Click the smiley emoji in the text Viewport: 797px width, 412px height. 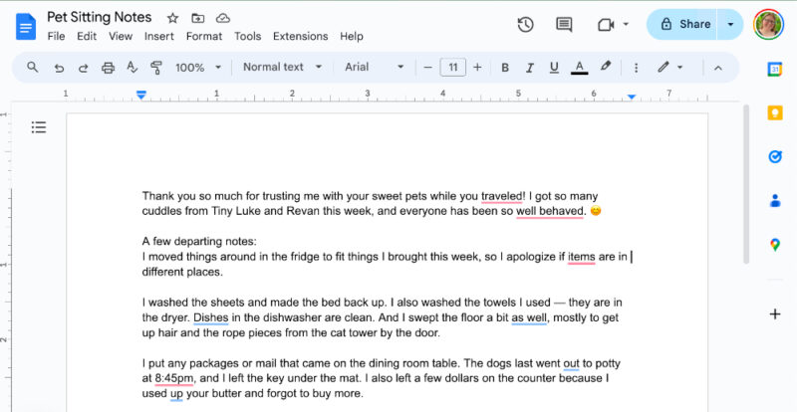point(595,210)
